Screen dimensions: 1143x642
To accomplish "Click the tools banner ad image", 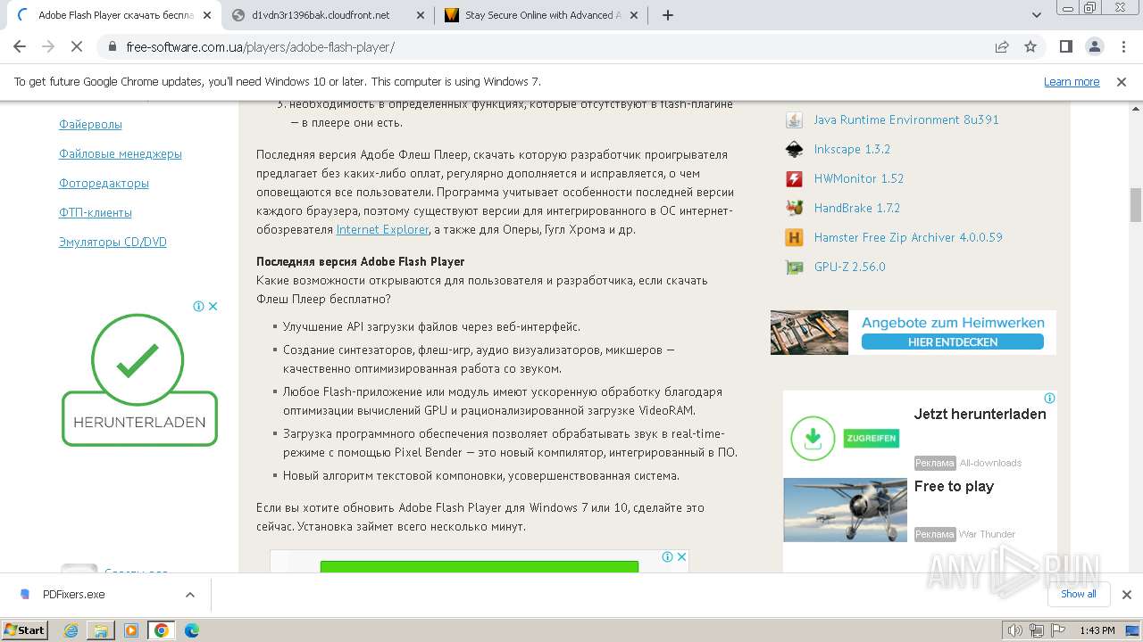I will point(809,333).
